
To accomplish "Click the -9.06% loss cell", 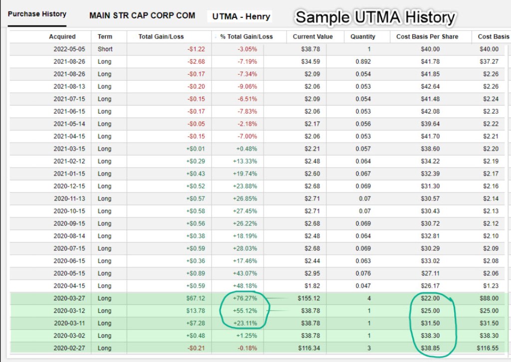I will 247,86.
